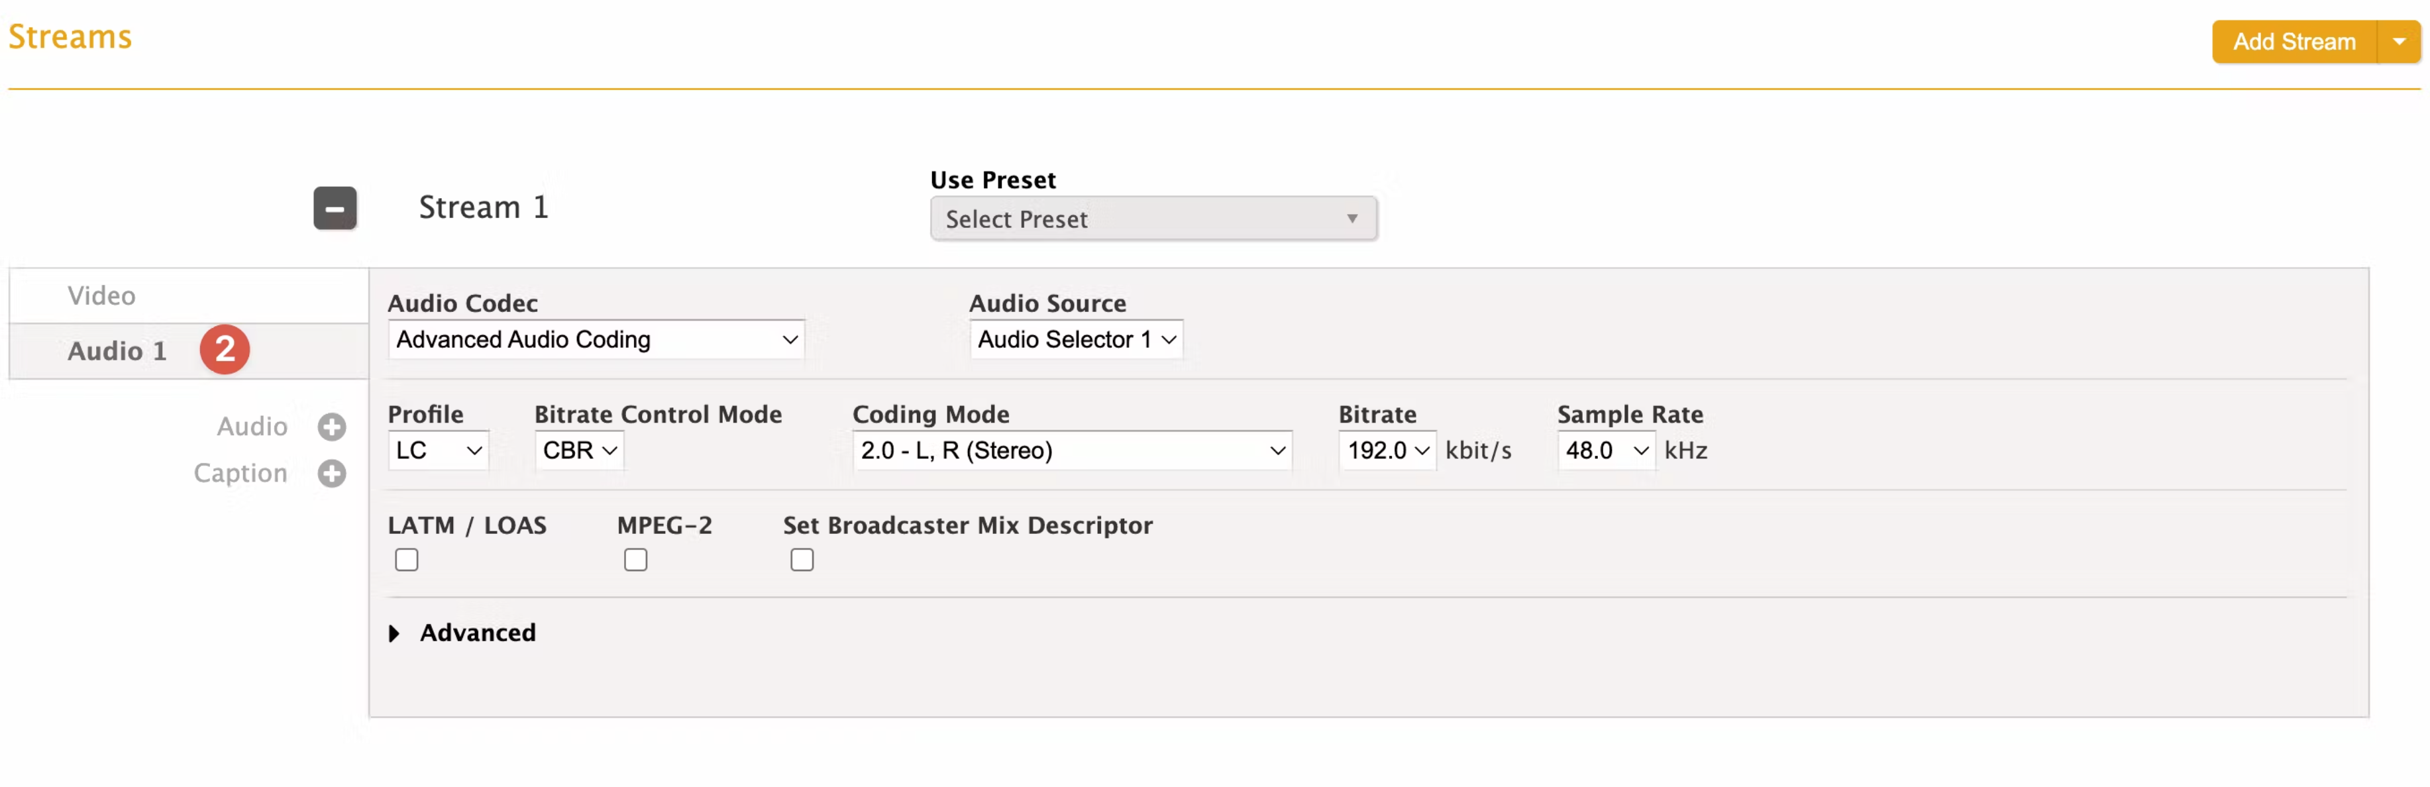Add a new Audio track via plus icon
The image size is (2430, 787).
pyautogui.click(x=331, y=427)
